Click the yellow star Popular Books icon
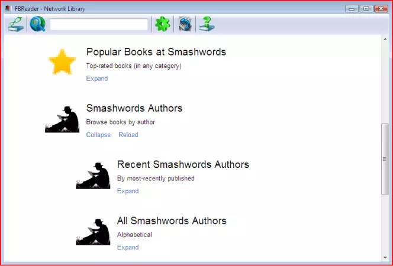393x266 pixels. click(x=62, y=61)
